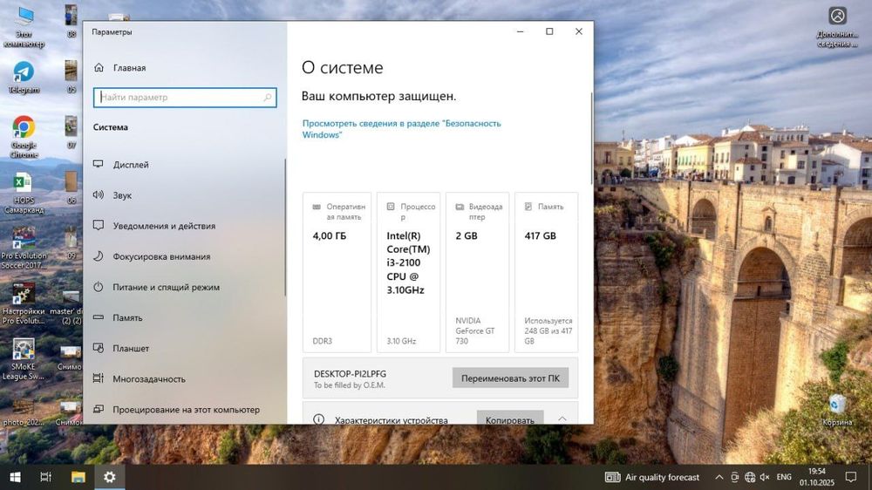Open the Telegram desktop shortcut
Screen dimensions: 872x490
(24, 78)
